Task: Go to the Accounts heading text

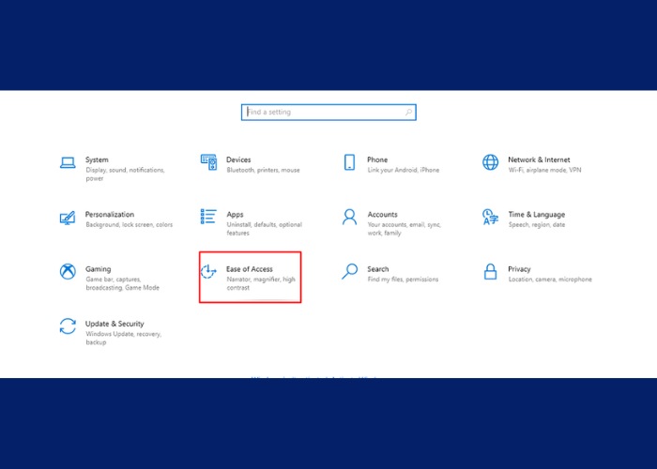Action: (382, 214)
